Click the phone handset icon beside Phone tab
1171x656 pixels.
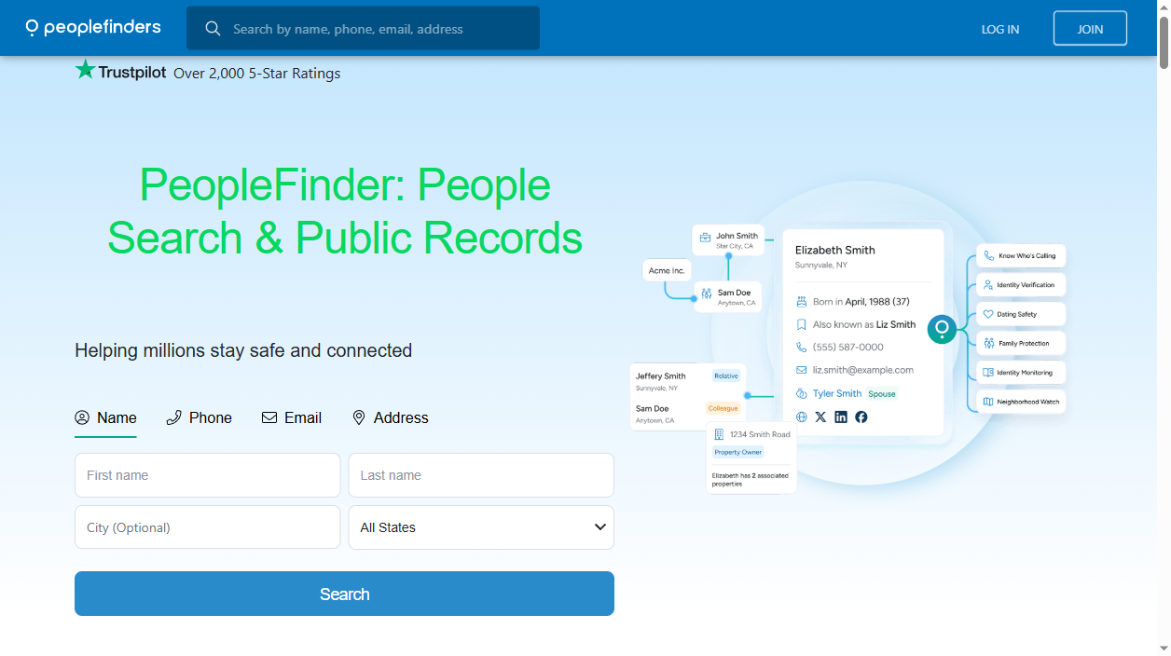coord(173,417)
